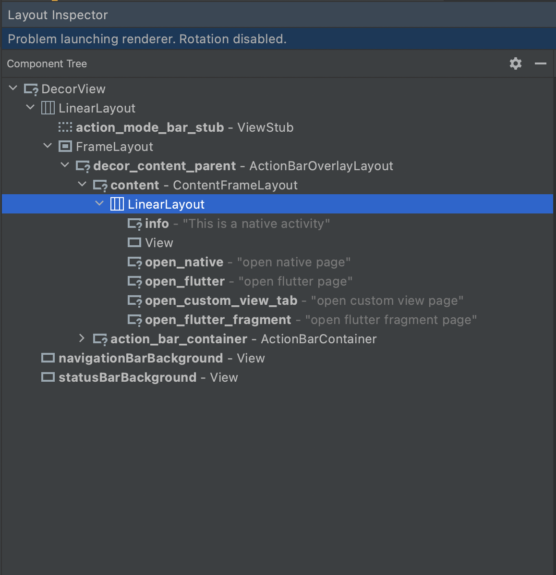Open Layout Inspector settings via gear icon
Screen dimensions: 556x575
click(515, 63)
